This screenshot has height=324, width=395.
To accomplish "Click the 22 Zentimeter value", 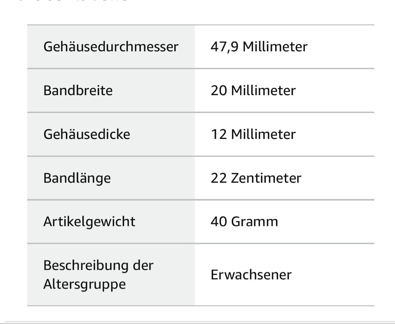I will (256, 178).
